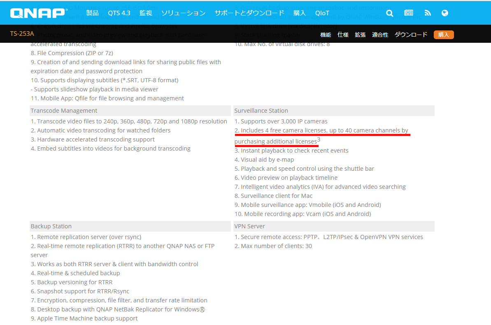Click 'Supports slideshow playback in media viewer'
This screenshot has height=325, width=491.
pyautogui.click(x=94, y=90)
